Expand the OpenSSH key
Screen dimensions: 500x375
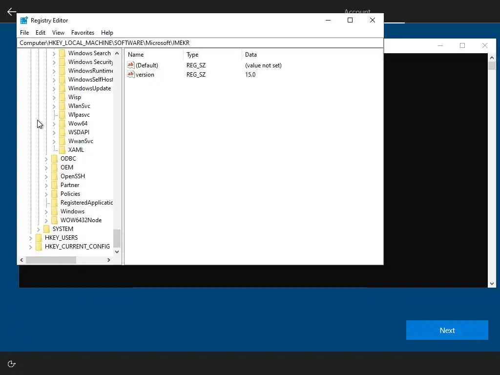46,176
